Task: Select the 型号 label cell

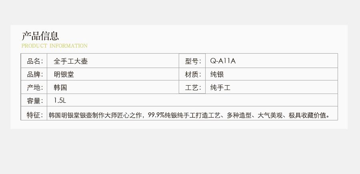Action: (x=193, y=61)
